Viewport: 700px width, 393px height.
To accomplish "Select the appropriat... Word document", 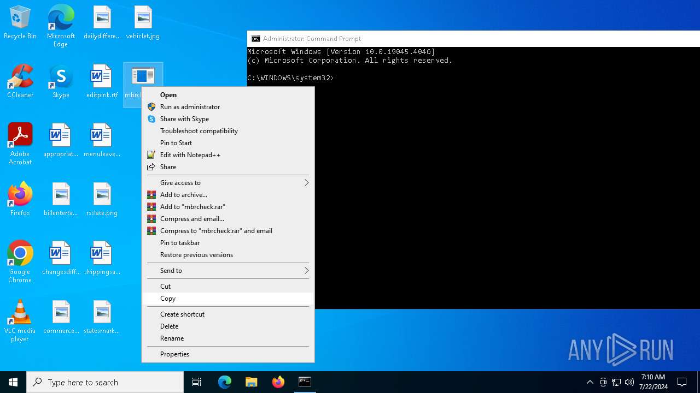I will [61, 141].
